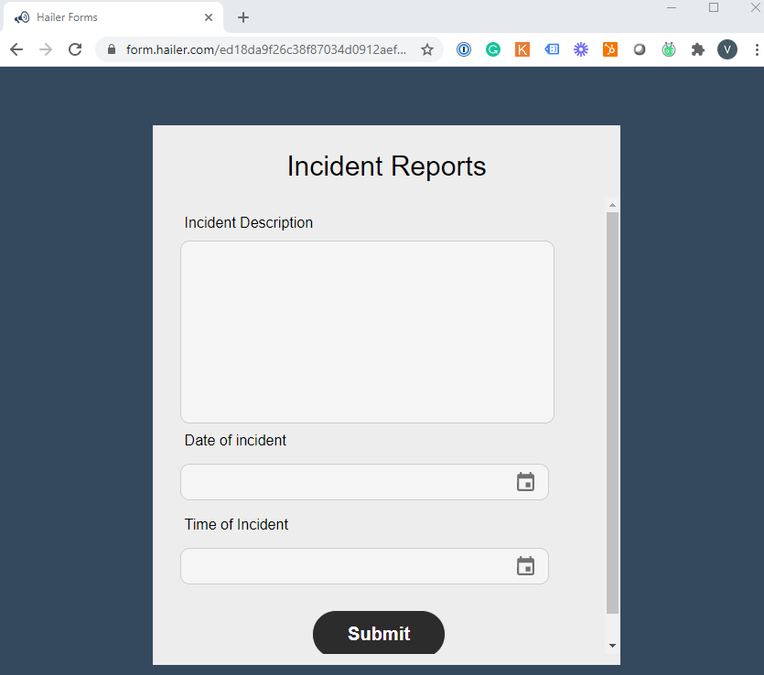This screenshot has height=675, width=764.
Task: Click the address bar URL
Action: (265, 49)
